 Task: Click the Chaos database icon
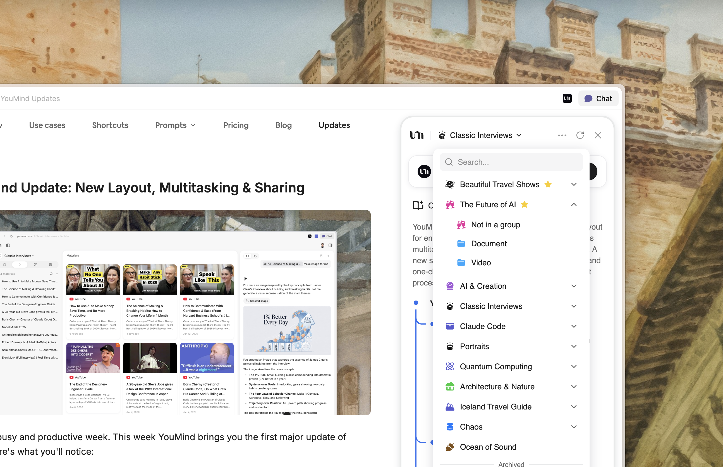[450, 427]
